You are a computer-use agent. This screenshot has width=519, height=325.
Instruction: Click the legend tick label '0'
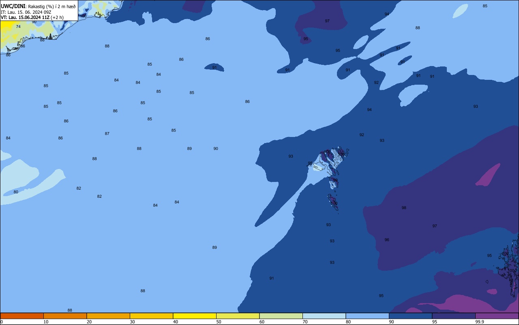point(2,322)
